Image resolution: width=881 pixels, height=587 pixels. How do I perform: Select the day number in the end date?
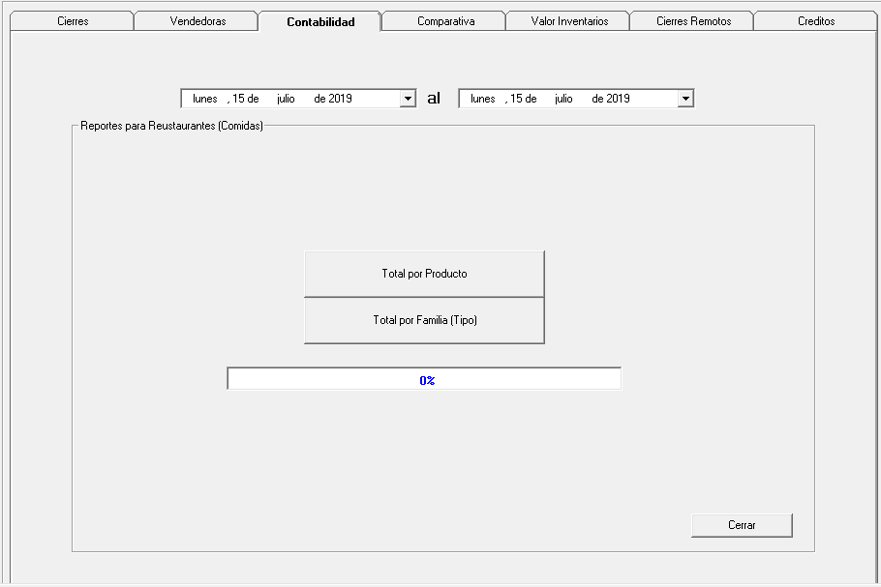[x=517, y=99]
